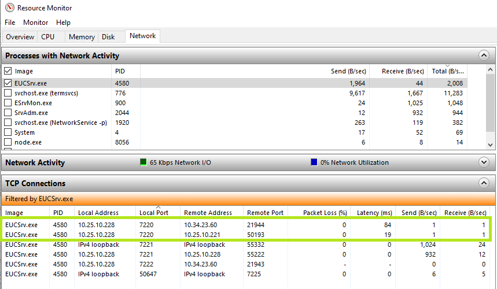
Task: Click the Resource Monitor gauge icon
Action: 9,8
